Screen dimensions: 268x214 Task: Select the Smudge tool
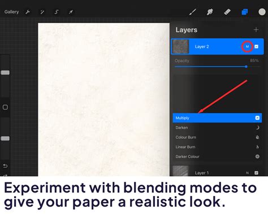point(210,12)
